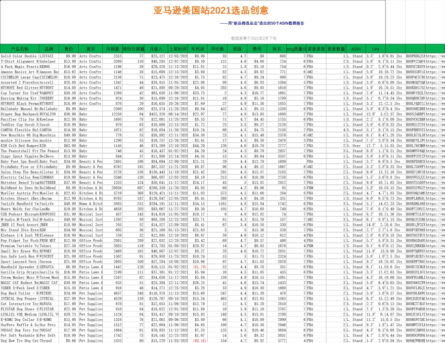Screen dimensions: 445x343
Task: Click the price cell '$6.99'
Action: [x=69, y=267]
